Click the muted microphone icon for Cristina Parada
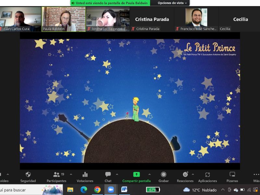 pyautogui.click(x=133, y=29)
